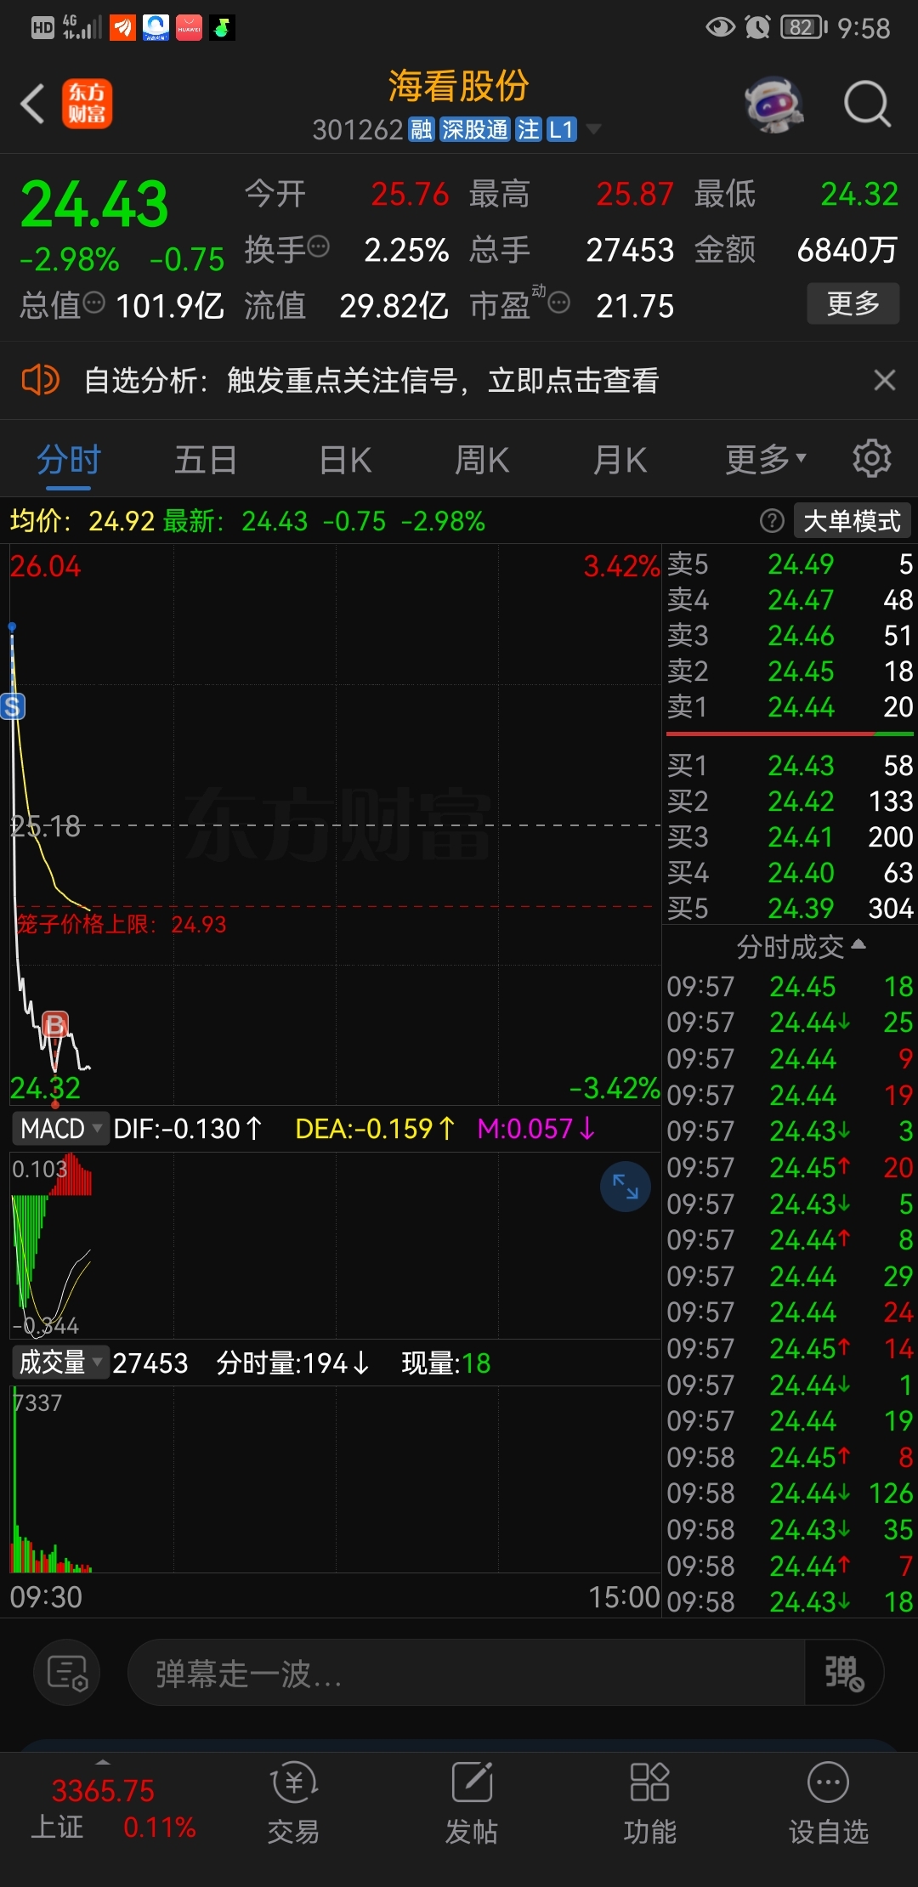918x1887 pixels.
Task: Switch to the 日K tab
Action: (x=345, y=460)
